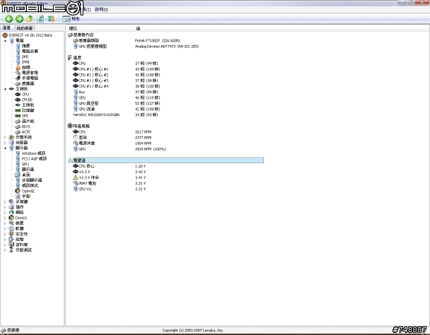
Task: Select the Sensor (感應器) tree item
Action: click(x=28, y=83)
